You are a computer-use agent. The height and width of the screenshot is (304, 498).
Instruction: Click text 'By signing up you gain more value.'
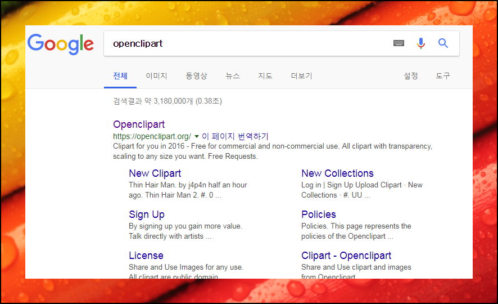point(185,226)
